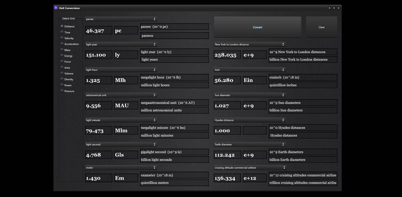Screen dimensions: 402x197
Task: Click the New York to London value 258.035
Action: pos(227,55)
